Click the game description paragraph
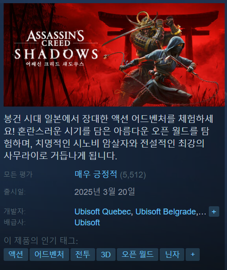The height and width of the screenshot is (270, 227). pyautogui.click(x=108, y=137)
